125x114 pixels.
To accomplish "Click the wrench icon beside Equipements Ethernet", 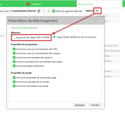I will point(44,11).
